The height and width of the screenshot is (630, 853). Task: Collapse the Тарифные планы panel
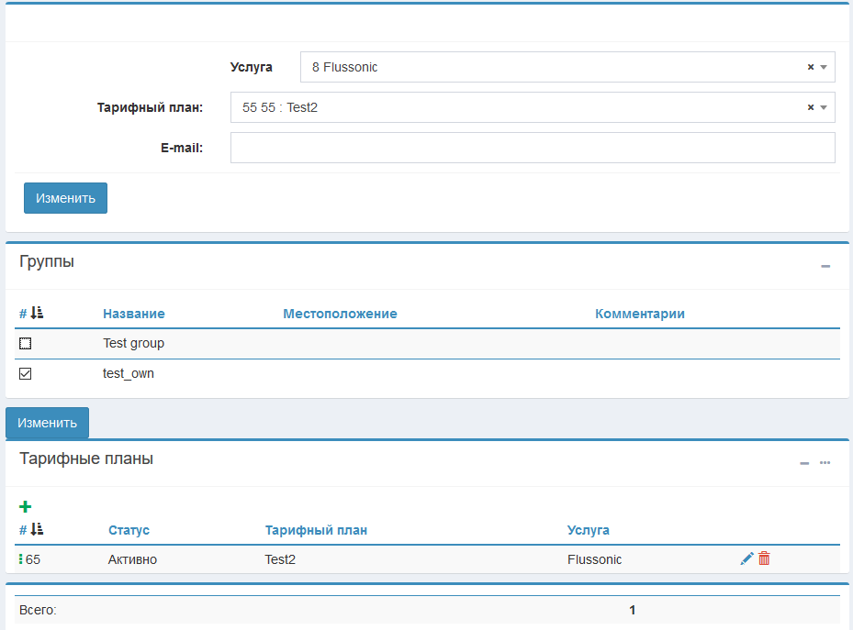(804, 463)
